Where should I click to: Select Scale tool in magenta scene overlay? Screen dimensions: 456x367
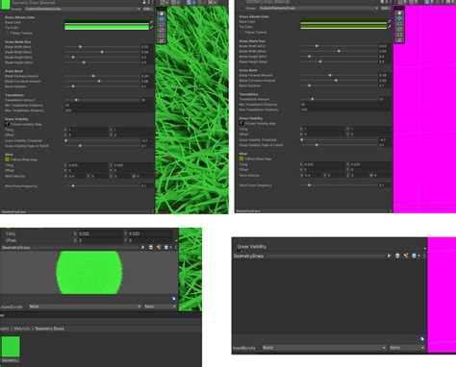coord(399,29)
